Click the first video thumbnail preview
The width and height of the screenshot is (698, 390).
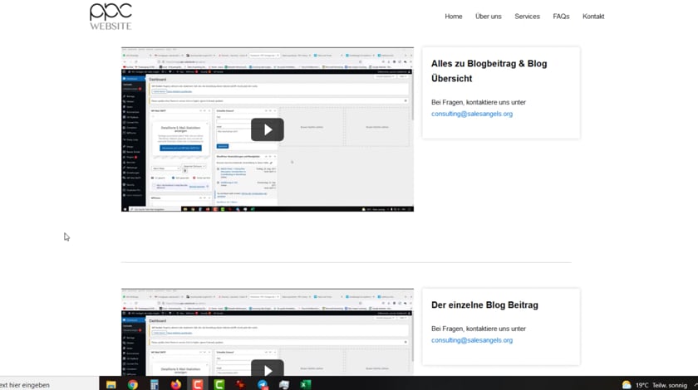click(267, 129)
